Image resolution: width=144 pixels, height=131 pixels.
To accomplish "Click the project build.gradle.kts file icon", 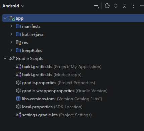I will tap(18, 67).
